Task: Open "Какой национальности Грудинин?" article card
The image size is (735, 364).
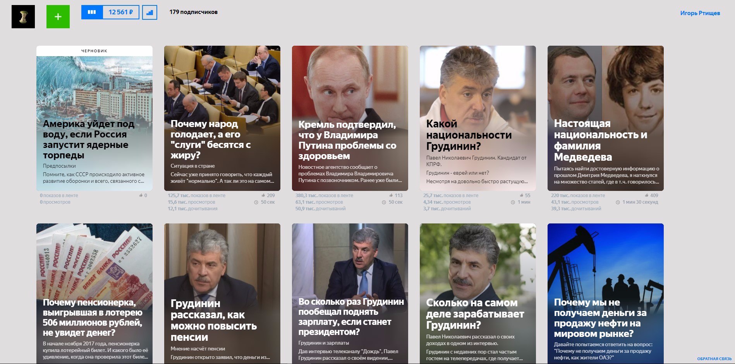Action: pyautogui.click(x=478, y=118)
